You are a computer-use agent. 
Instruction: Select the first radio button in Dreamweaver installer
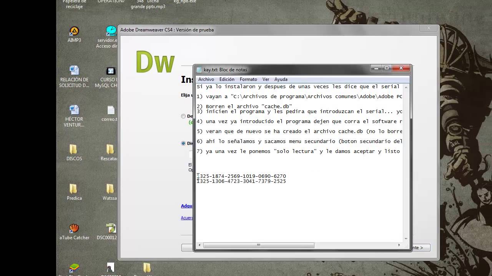tap(183, 116)
